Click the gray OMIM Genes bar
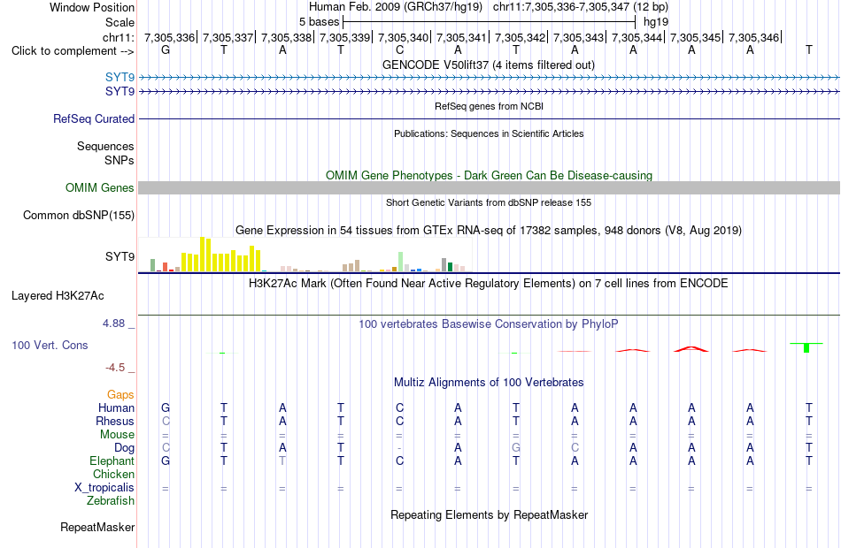This screenshot has height=548, width=841. [489, 187]
